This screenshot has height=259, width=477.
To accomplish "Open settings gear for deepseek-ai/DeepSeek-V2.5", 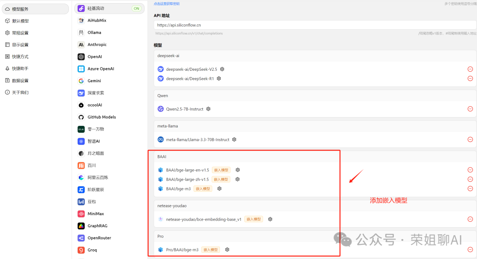I will pyautogui.click(x=222, y=69).
